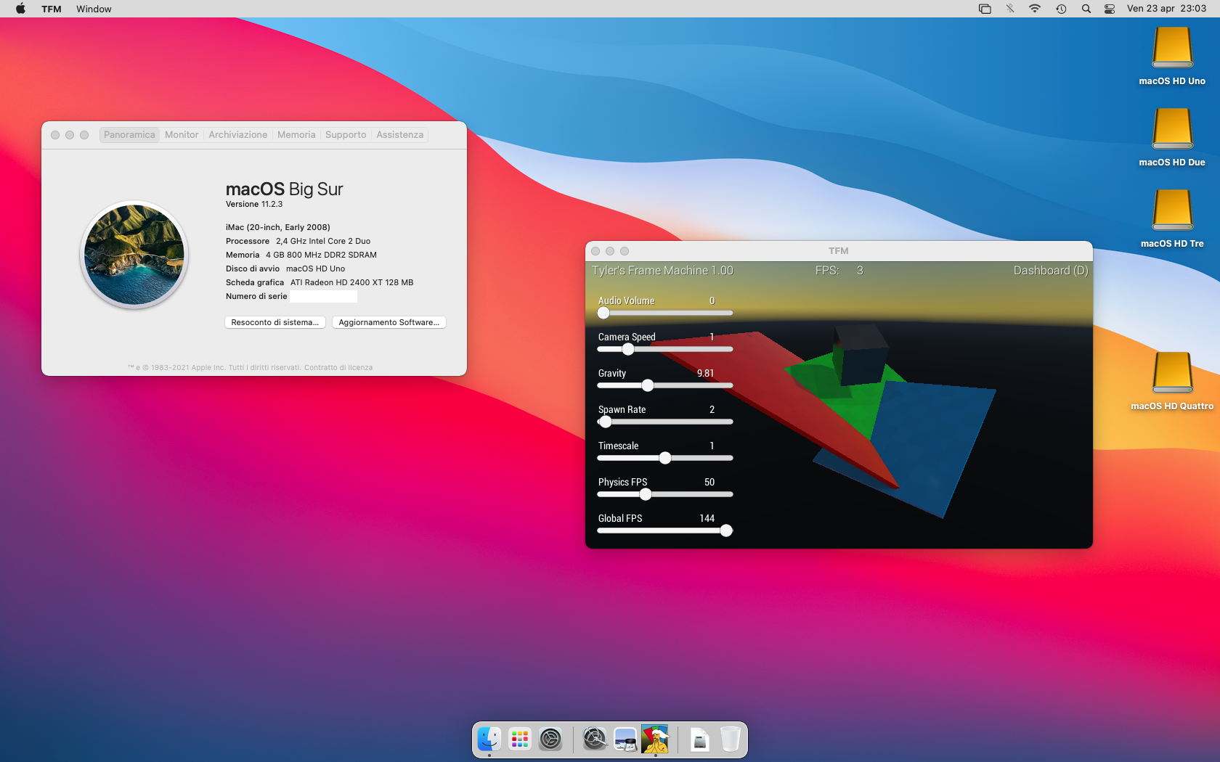The height and width of the screenshot is (762, 1220).
Task: Click the Physics FPS slider handle
Action: [x=646, y=494]
